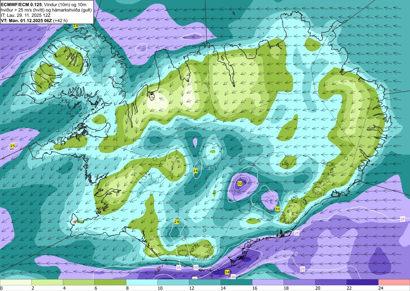This screenshot has width=410, height=291.
Task: Select the teal 12–14 m/s legend swatch
Action: [205, 282]
